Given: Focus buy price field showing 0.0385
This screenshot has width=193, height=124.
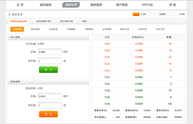Looking at the screenshot, I should tap(50, 52).
